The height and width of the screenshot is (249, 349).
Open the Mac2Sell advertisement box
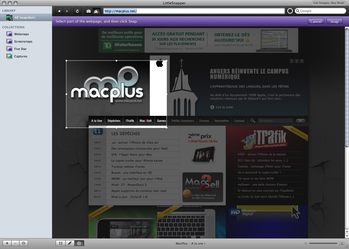coord(203,187)
